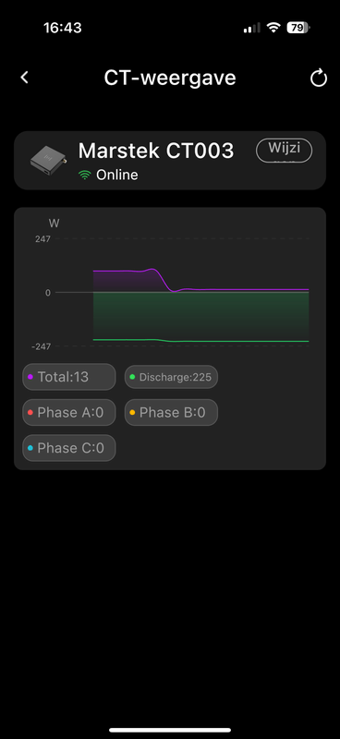Toggle the Phase C:0 series chip

(69, 448)
